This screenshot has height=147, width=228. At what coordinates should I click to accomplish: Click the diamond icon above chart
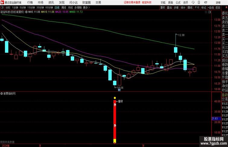pos(206,12)
